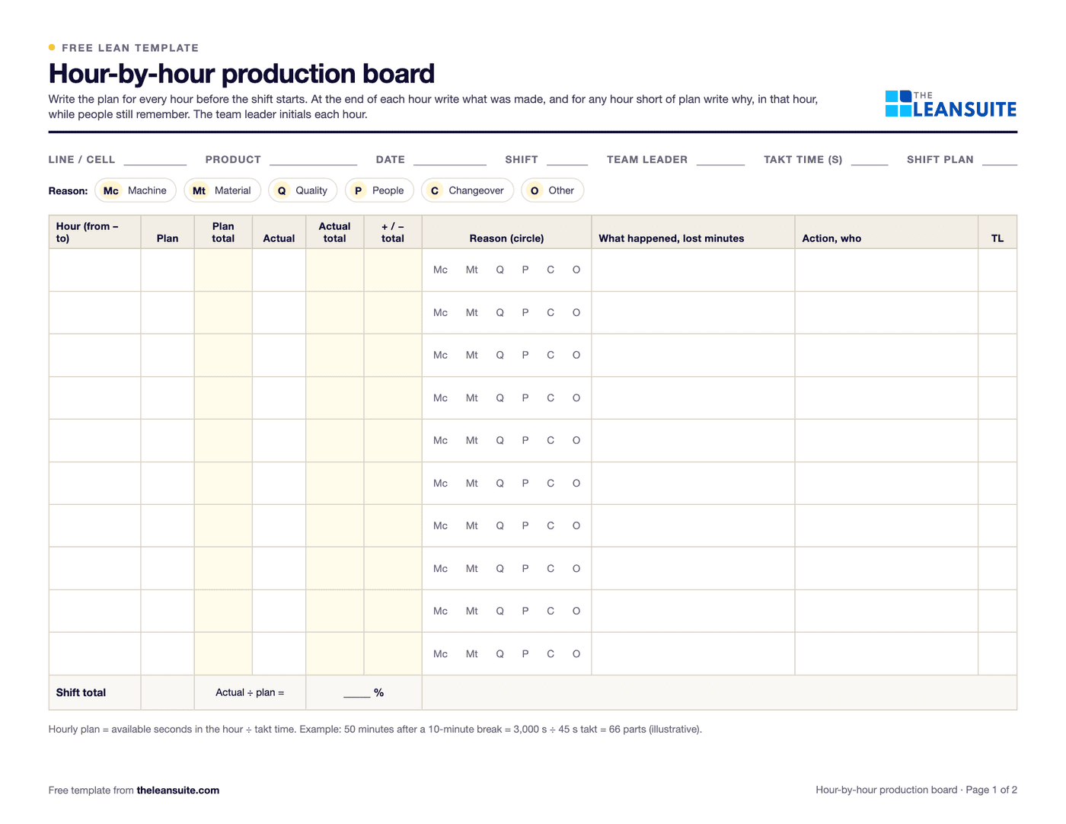Click the percent blank in Shift total row
The image size is (1066, 824).
click(x=356, y=693)
